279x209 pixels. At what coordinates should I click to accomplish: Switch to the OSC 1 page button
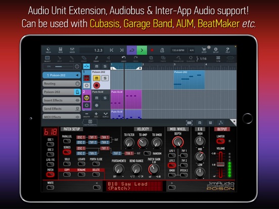(x=51, y=144)
